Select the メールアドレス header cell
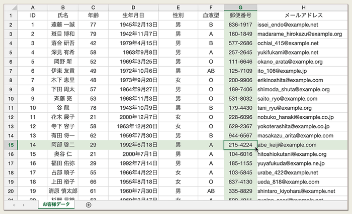The width and height of the screenshot is (352, 214). tap(304, 16)
